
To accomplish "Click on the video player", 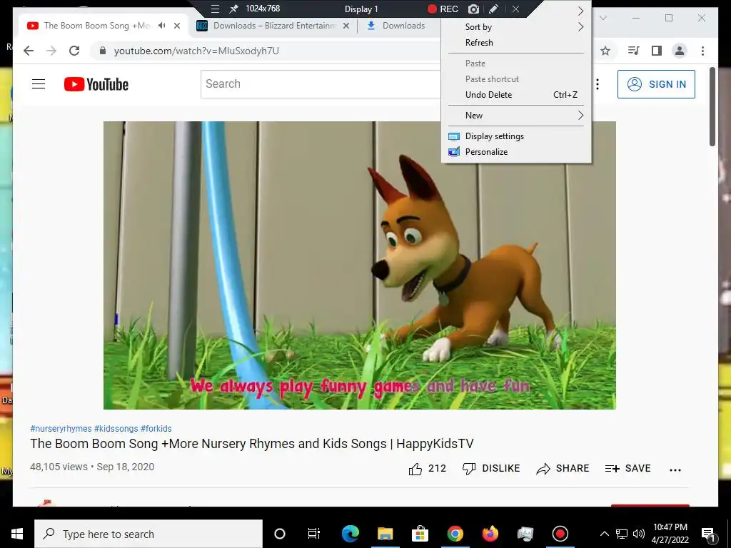I will pyautogui.click(x=360, y=265).
